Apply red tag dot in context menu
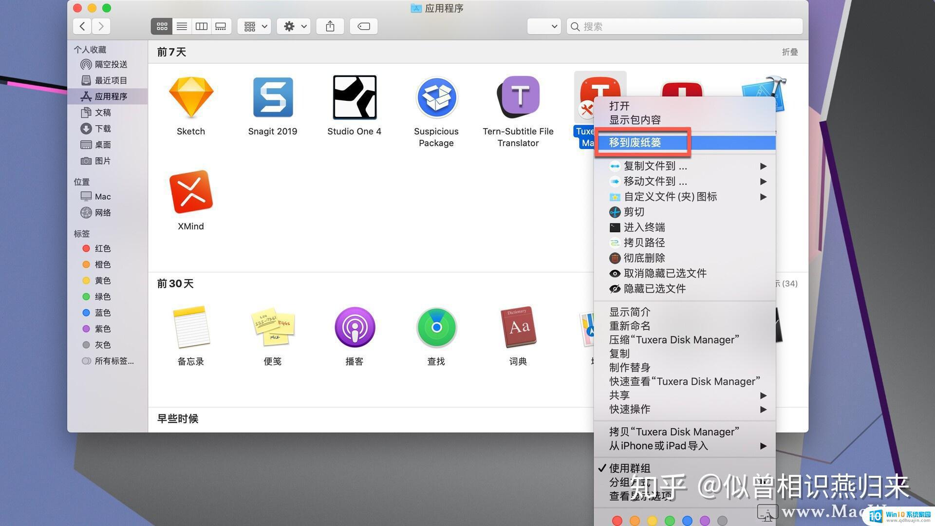 pyautogui.click(x=617, y=521)
